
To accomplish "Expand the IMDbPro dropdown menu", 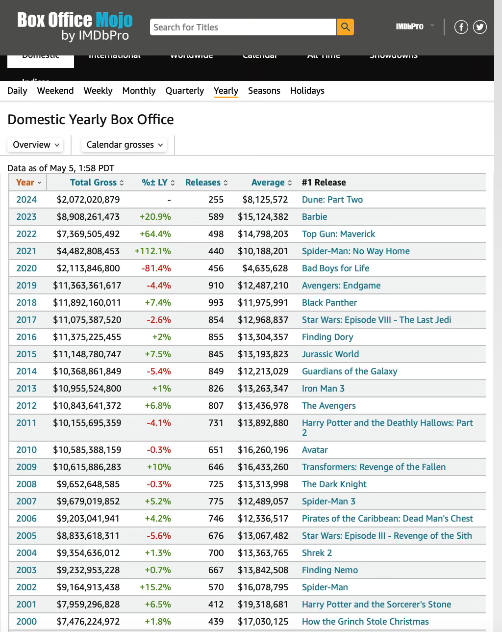I will point(415,26).
